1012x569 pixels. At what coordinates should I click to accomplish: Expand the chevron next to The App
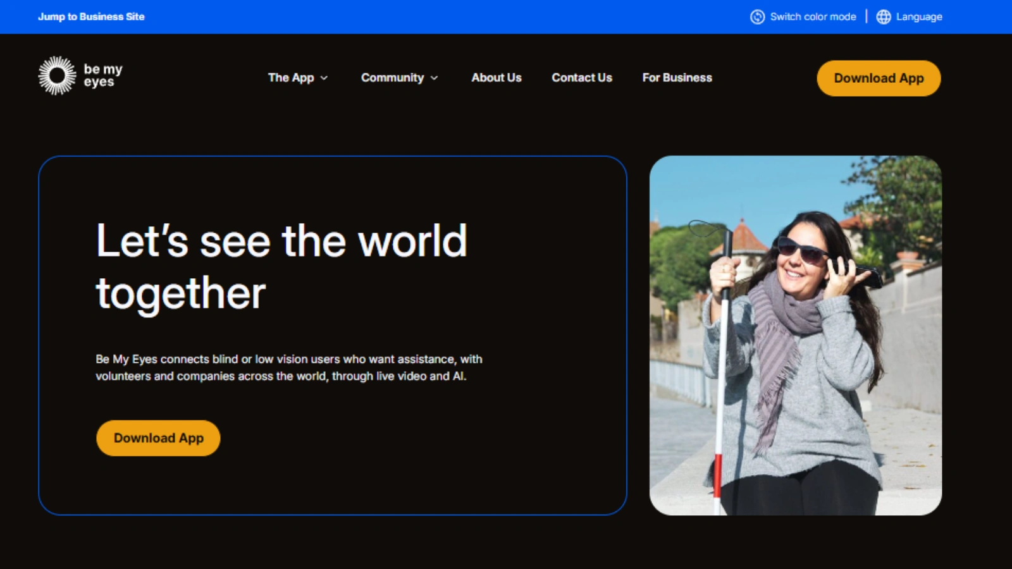point(324,78)
